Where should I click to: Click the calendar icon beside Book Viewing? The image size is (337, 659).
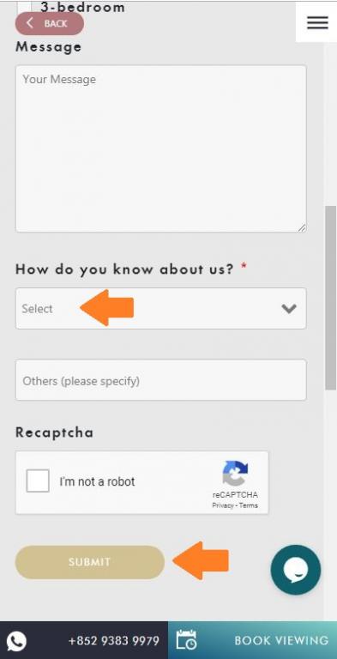point(186,640)
